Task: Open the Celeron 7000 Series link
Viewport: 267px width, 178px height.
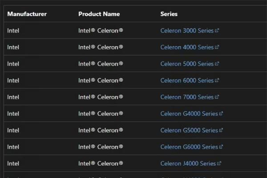Action: click(x=187, y=97)
